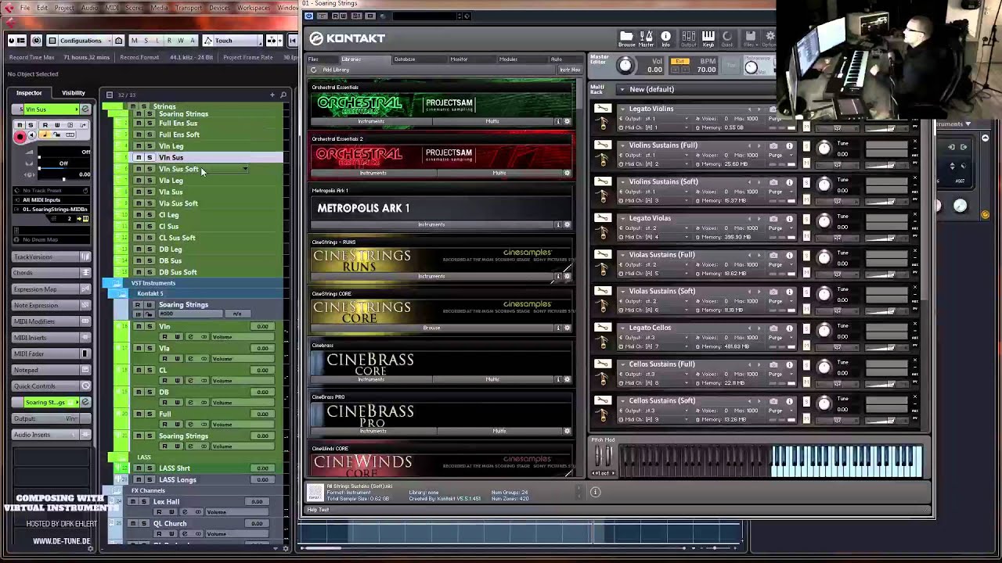Image resolution: width=1002 pixels, height=563 pixels.
Task: Click camera snapshot icon on Violins Sustains (Full)
Action: pyautogui.click(x=773, y=145)
